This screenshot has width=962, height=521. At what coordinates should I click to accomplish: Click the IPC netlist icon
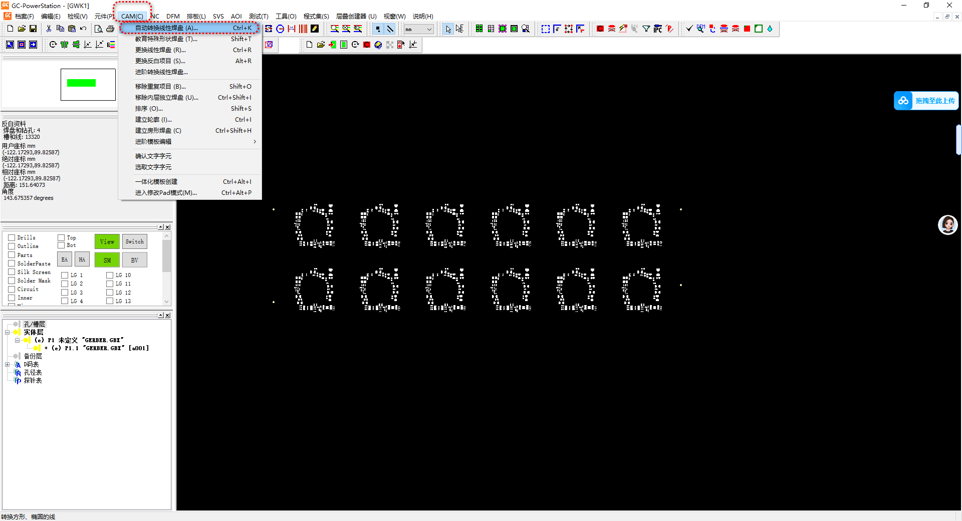tap(658, 29)
